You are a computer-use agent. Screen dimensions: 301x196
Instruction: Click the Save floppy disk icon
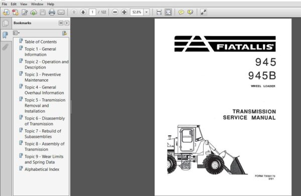(43, 12)
